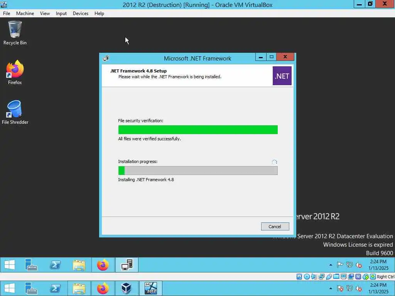Click the File security verification progress bar
Viewport: 395px width, 296px height.
(198, 129)
